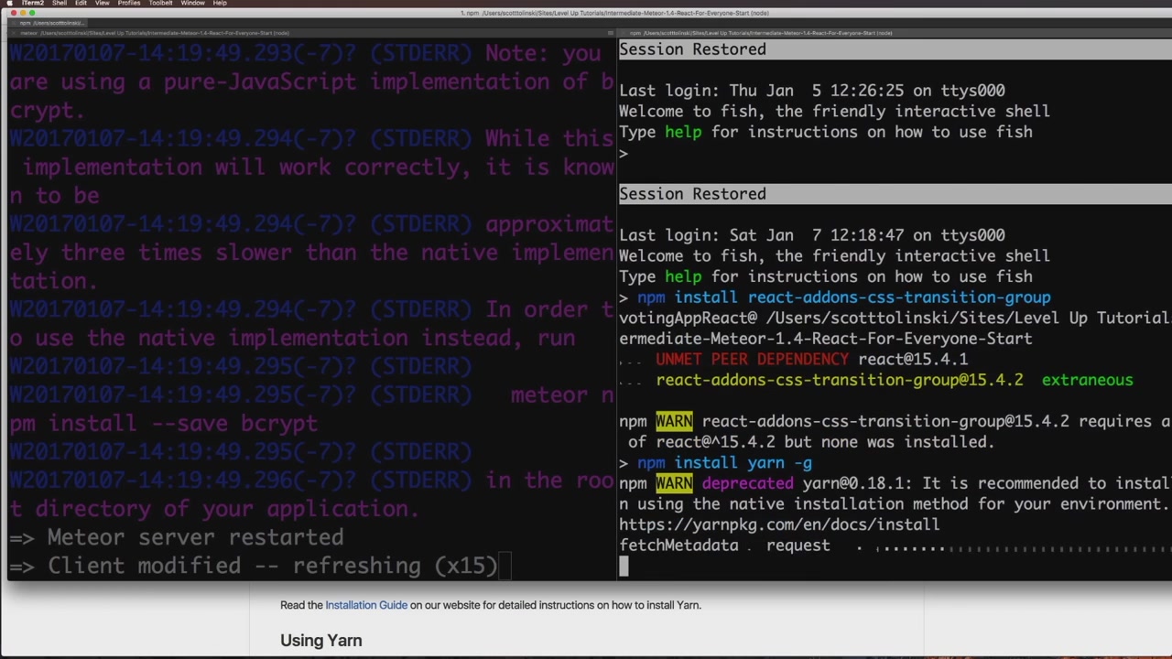Viewport: 1172px width, 659px height.
Task: Click the 'Using Yarn' heading in the browser
Action: pos(320,641)
